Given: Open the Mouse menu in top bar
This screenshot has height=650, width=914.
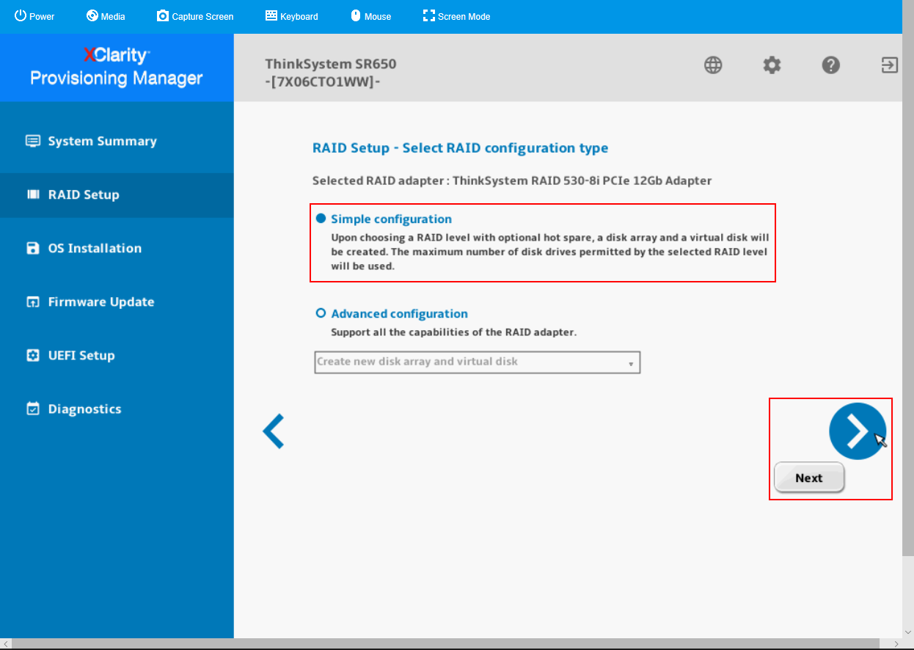Looking at the screenshot, I should [370, 16].
